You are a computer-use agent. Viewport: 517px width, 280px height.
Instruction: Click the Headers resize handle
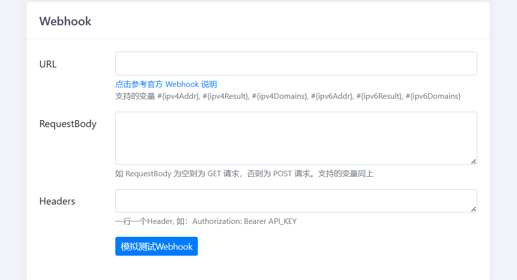pyautogui.click(x=473, y=209)
